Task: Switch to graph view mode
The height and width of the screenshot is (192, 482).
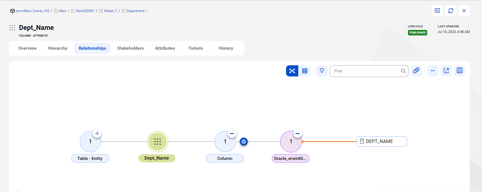Action: (292, 71)
